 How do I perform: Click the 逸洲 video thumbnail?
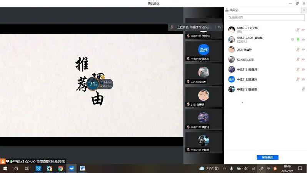[204, 50]
